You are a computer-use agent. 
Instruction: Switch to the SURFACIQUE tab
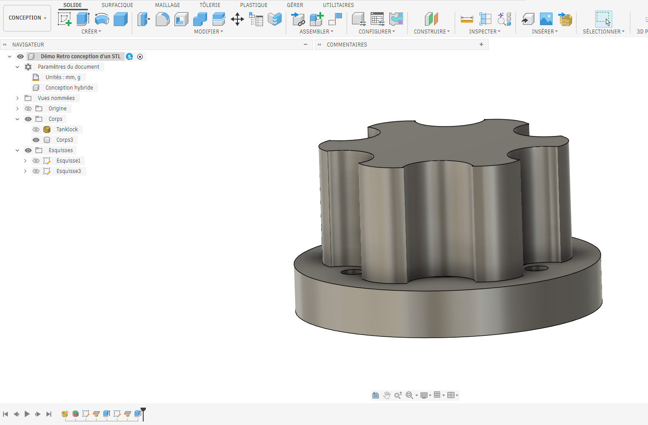[117, 5]
